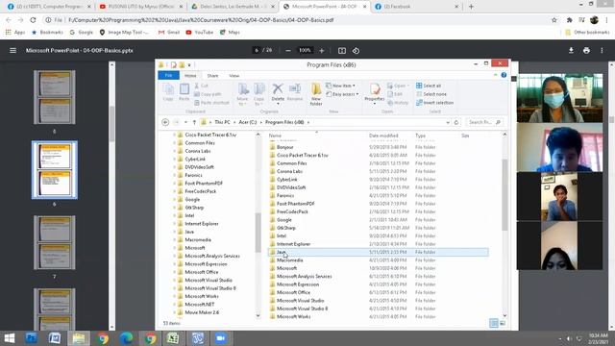Open address bar history dropdown
This screenshot has height=346, width=615.
[x=448, y=122]
